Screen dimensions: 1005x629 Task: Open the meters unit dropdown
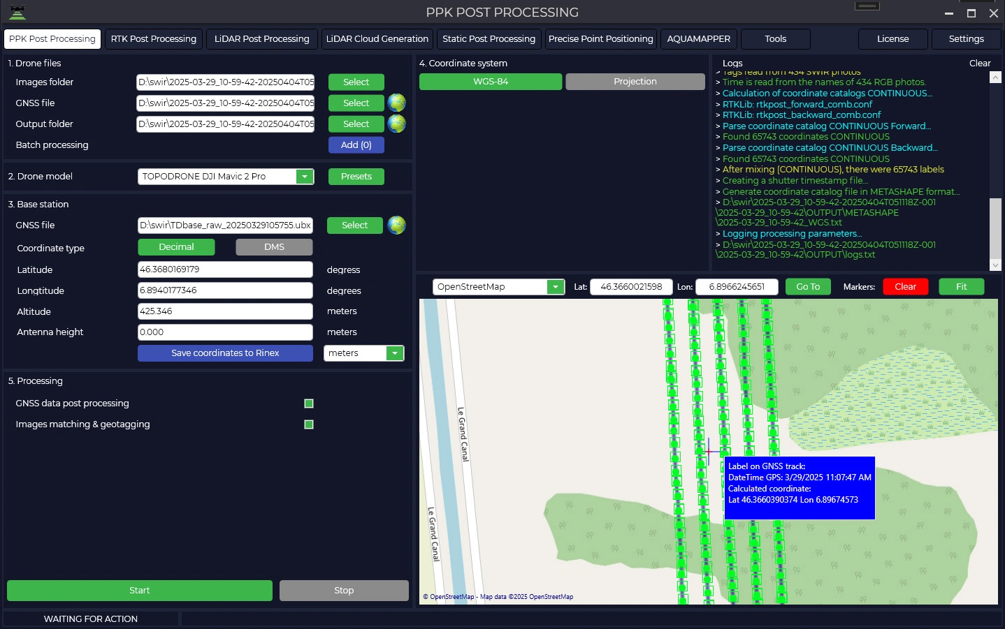[x=395, y=353]
